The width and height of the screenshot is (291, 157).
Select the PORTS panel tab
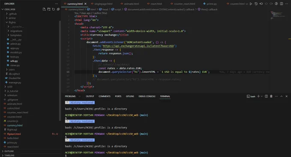[x=118, y=96]
